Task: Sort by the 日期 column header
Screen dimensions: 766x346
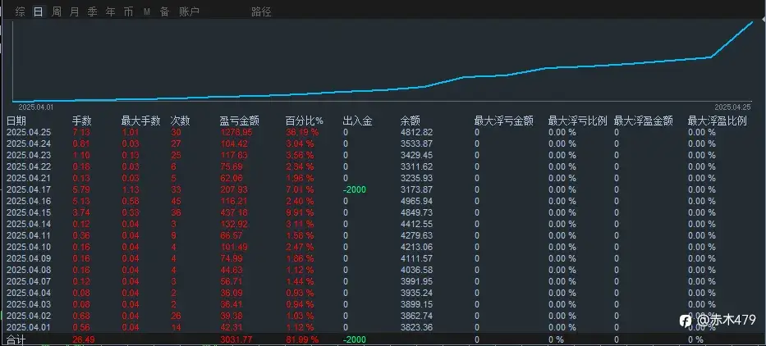Action: 16,121
